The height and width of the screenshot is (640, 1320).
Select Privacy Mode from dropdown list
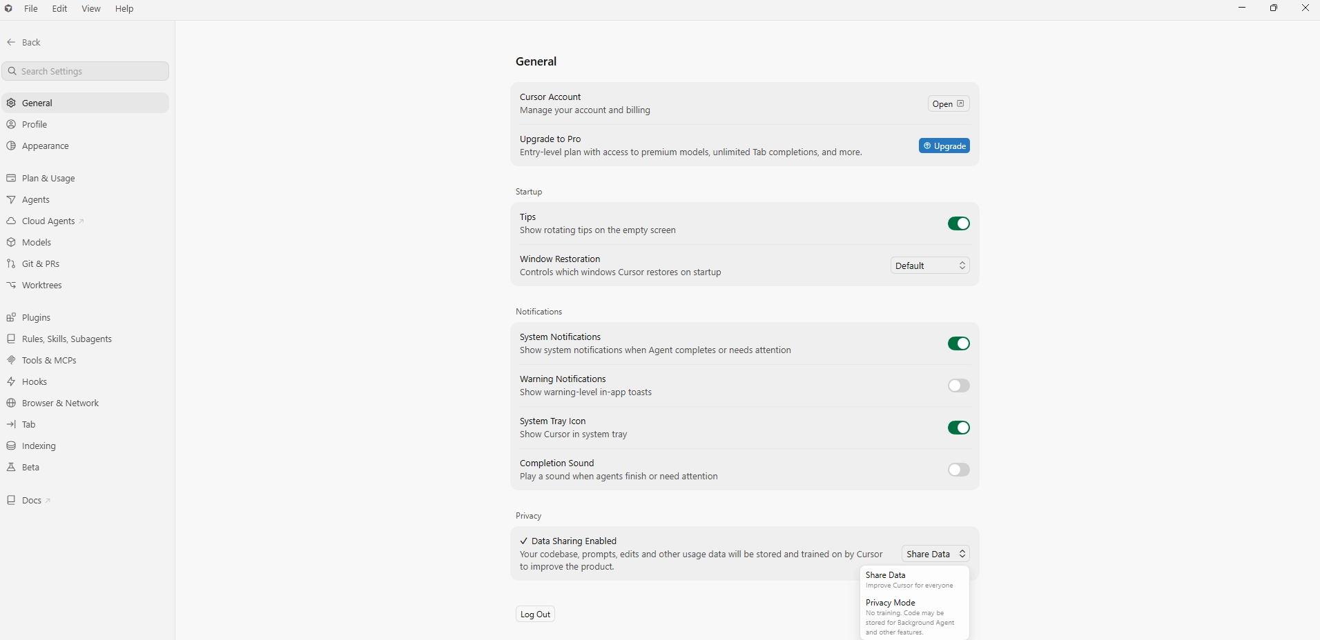(914, 617)
